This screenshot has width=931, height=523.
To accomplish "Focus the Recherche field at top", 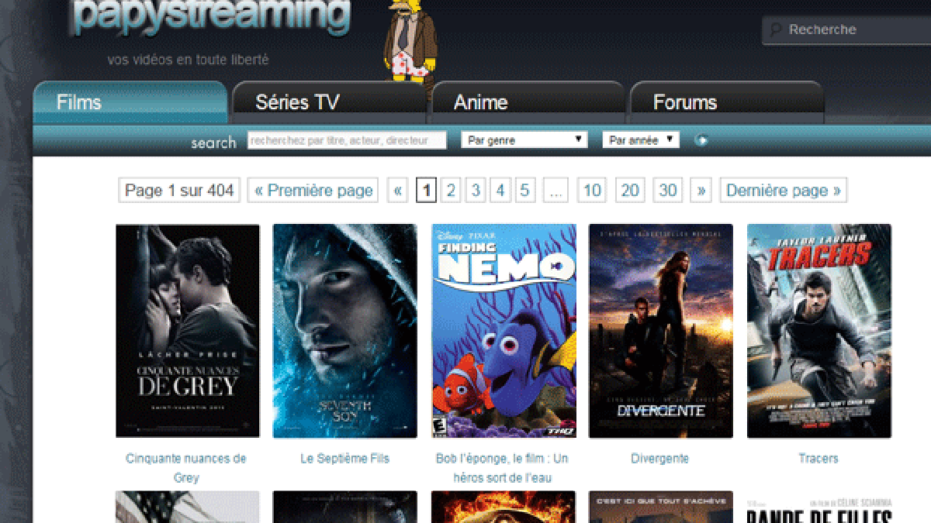I will point(847,30).
